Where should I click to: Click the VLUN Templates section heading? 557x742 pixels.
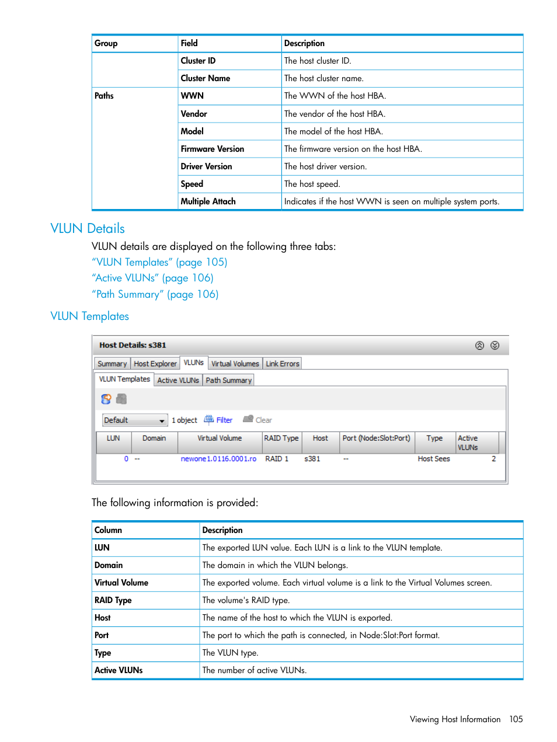pos(90,316)
